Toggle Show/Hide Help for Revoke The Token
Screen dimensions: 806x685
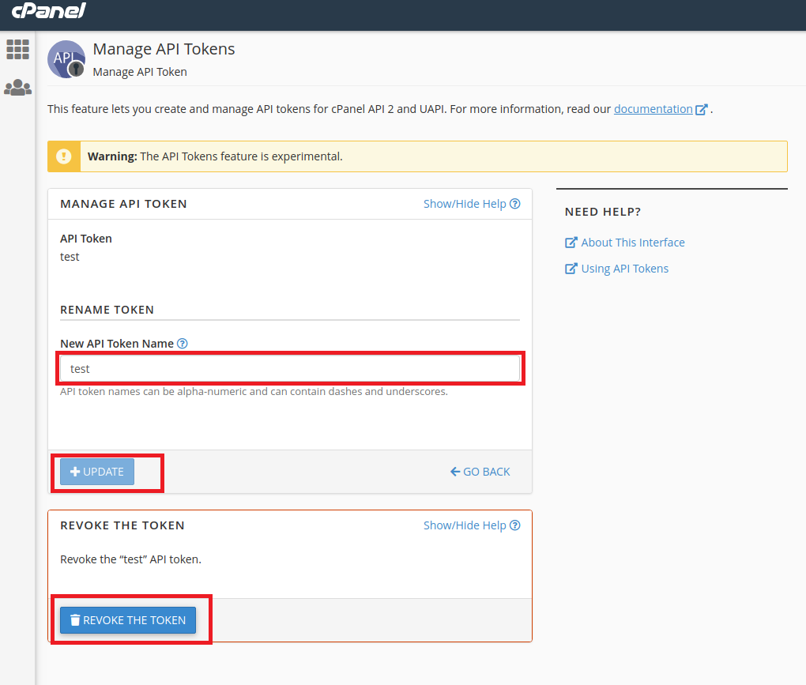[465, 525]
